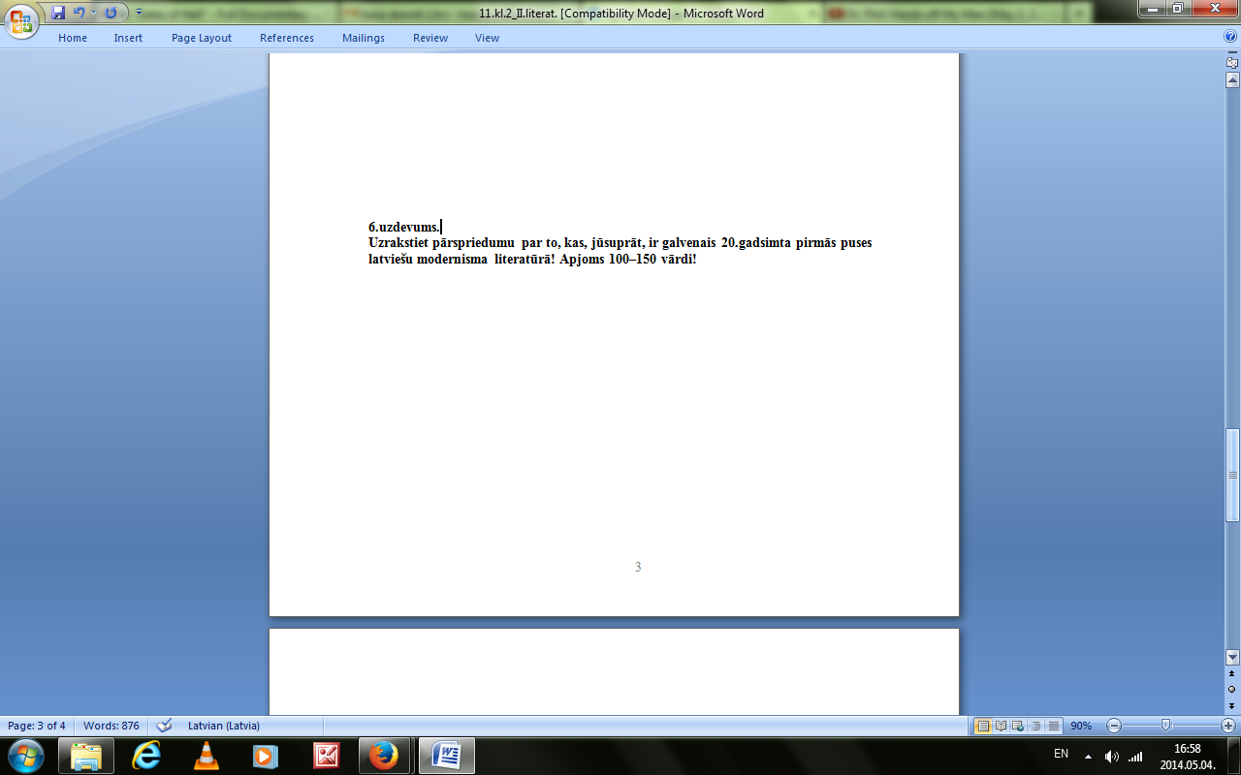Open the Review ribbon tab
This screenshot has height=775, width=1241.
pyautogui.click(x=430, y=38)
